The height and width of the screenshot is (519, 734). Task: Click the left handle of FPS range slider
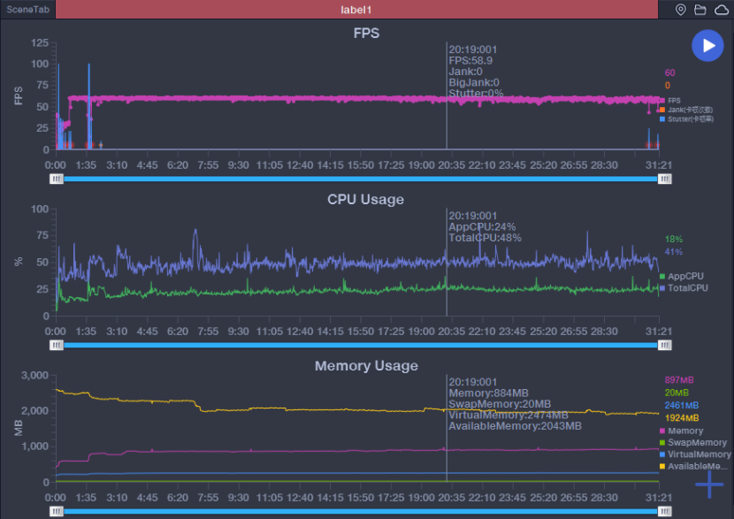click(x=57, y=179)
